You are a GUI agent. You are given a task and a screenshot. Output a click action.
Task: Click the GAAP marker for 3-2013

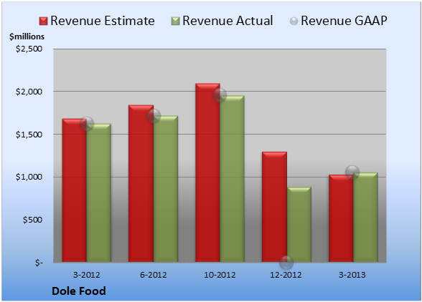tap(352, 172)
